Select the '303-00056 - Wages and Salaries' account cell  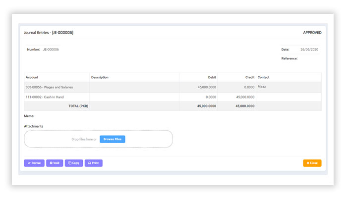click(57, 87)
